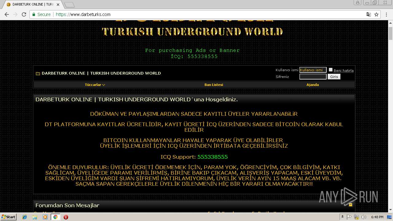Expand the Tüccarlar dropdown menu
This screenshot has width=393, height=221.
pos(95,85)
